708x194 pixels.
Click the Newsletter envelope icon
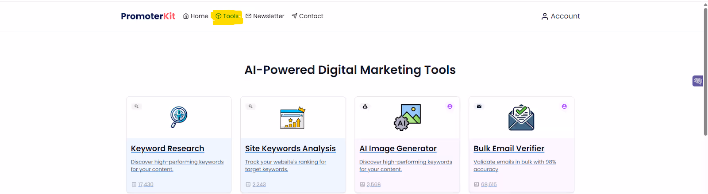pos(248,16)
